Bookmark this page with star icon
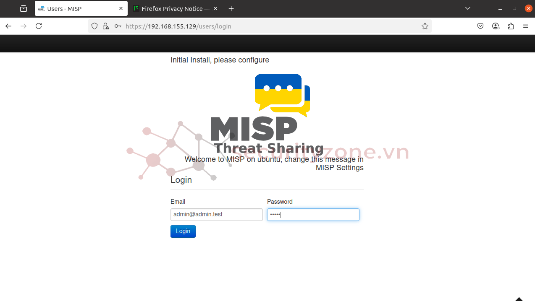Image resolution: width=535 pixels, height=301 pixels. point(425,26)
